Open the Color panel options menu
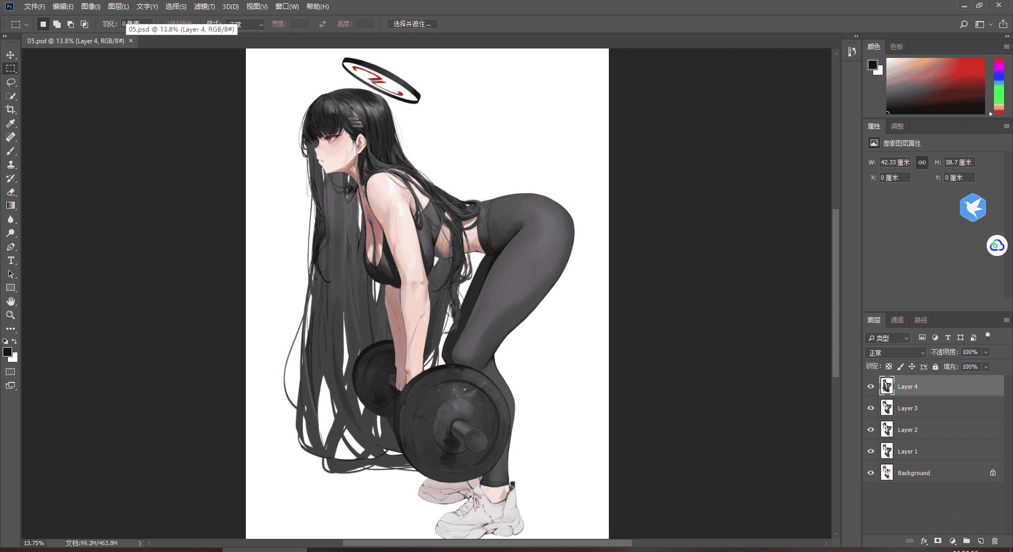Screen dimensions: 1013x552 tap(1007, 47)
